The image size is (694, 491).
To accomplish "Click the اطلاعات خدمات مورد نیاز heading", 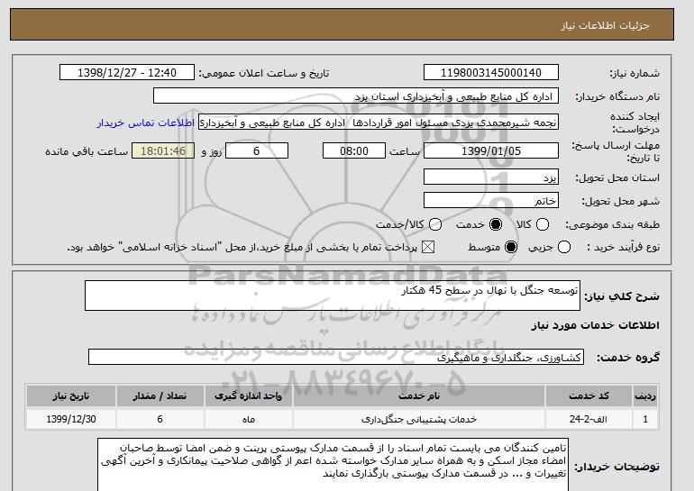I will (595, 325).
